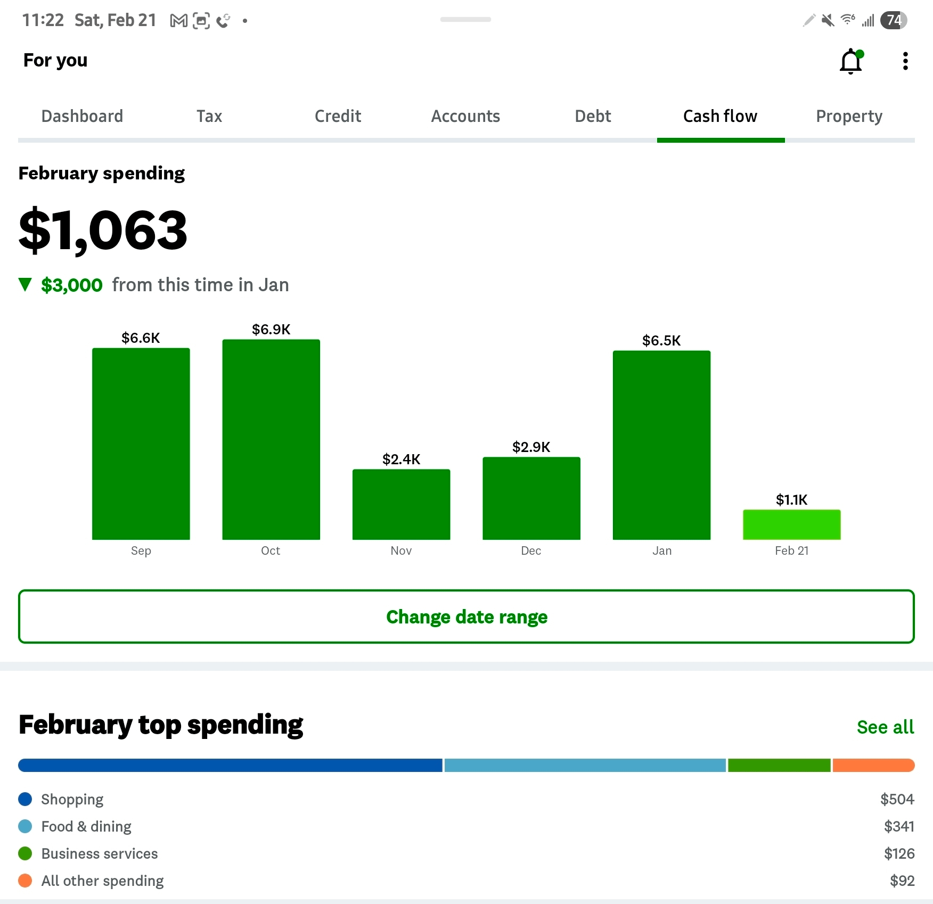The height and width of the screenshot is (904, 933).
Task: Select the Feb 21 light green bar
Action: pyautogui.click(x=791, y=524)
